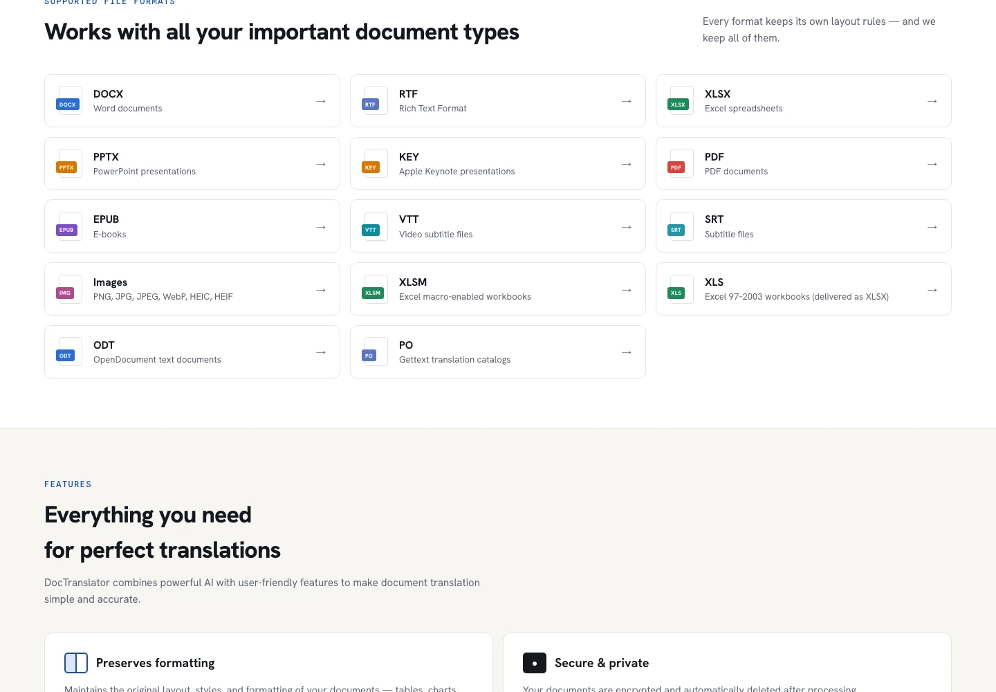The image size is (996, 692).
Task: Click the RTF file badge icon
Action: click(374, 101)
